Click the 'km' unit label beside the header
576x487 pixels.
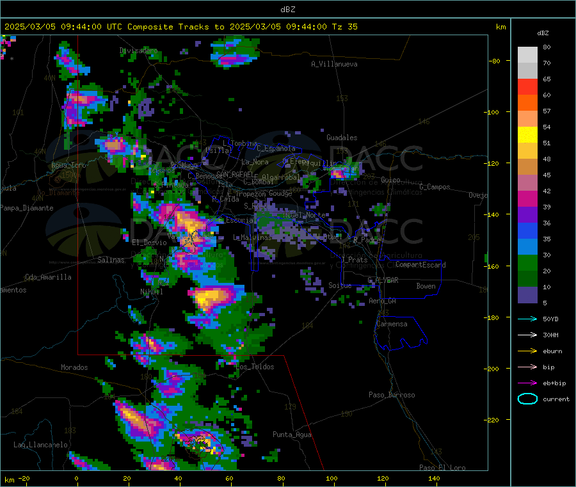(x=501, y=27)
